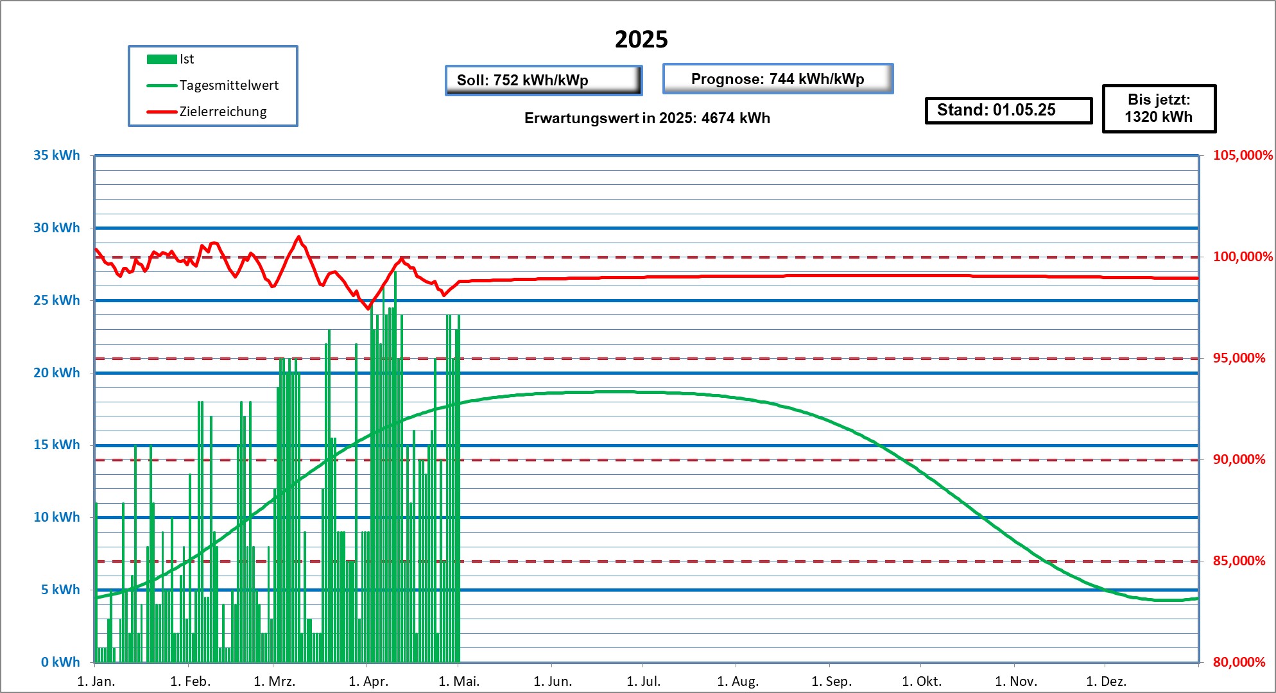Click the 1. Jun. axis label

tap(553, 681)
